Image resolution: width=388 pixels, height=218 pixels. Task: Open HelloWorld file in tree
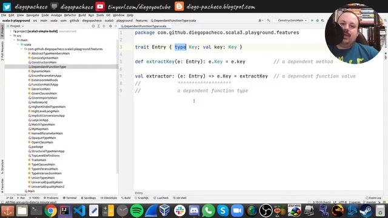tap(39, 102)
